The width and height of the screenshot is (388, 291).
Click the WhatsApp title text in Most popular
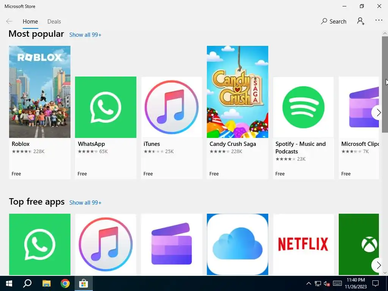coord(91,144)
